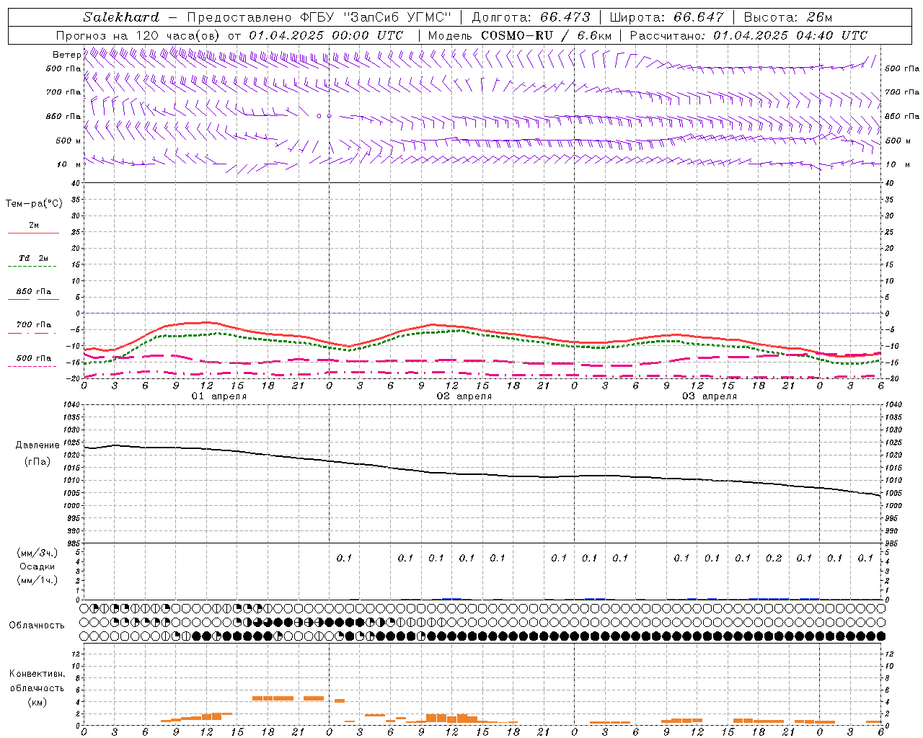Click the (мм/3ч.) precipitation unit label

point(37,553)
